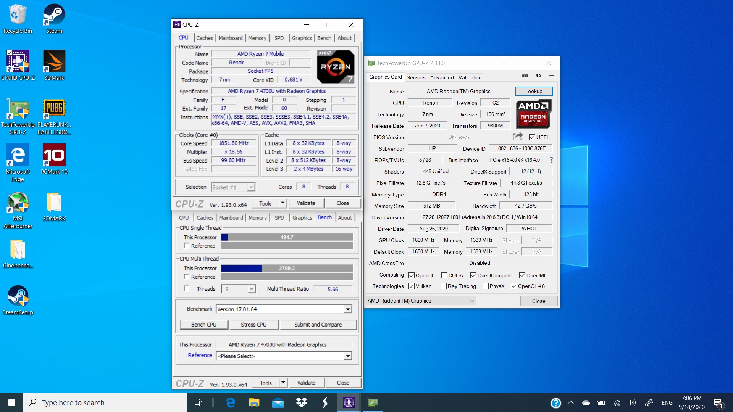Click the AMD Radeon Graphics logo in GPU-Z
The height and width of the screenshot is (412, 733).
533,114
